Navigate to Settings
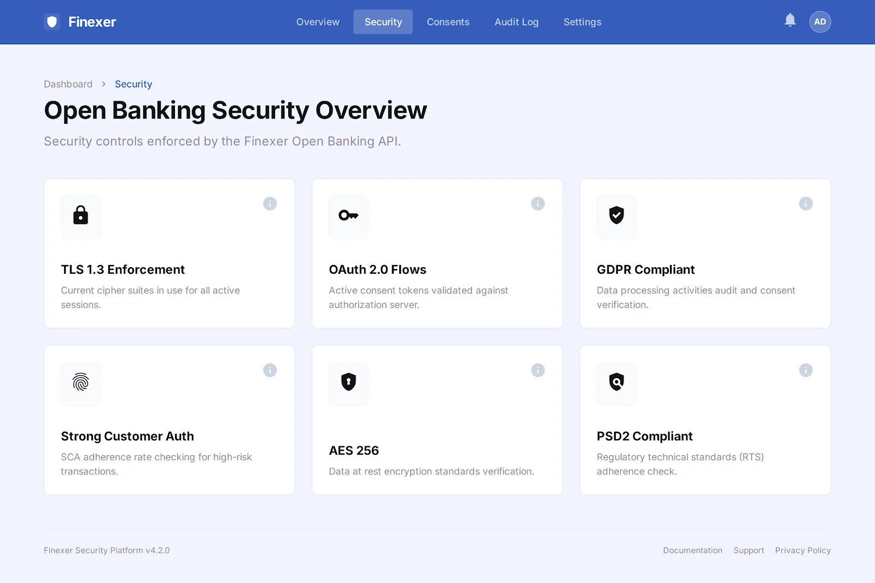The image size is (875, 583). (582, 22)
